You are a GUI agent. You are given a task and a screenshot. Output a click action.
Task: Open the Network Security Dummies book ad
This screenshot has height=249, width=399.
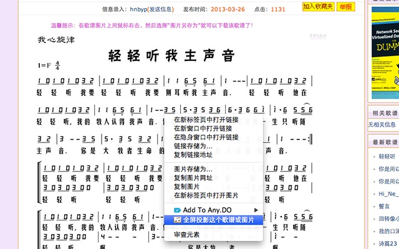point(385,53)
